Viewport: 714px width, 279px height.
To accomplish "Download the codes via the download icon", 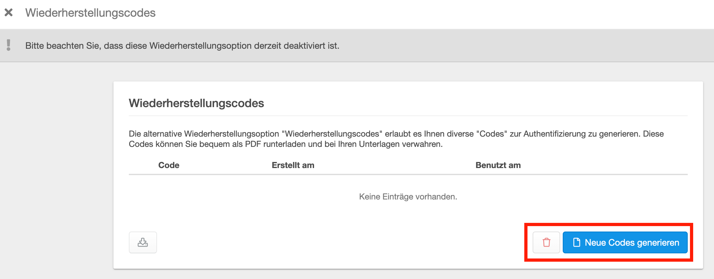I will click(x=143, y=242).
